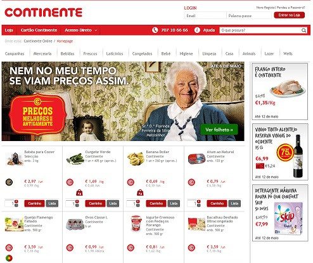Click the Entrar na Loja button
Screen dimensions: 313x263
290,15
